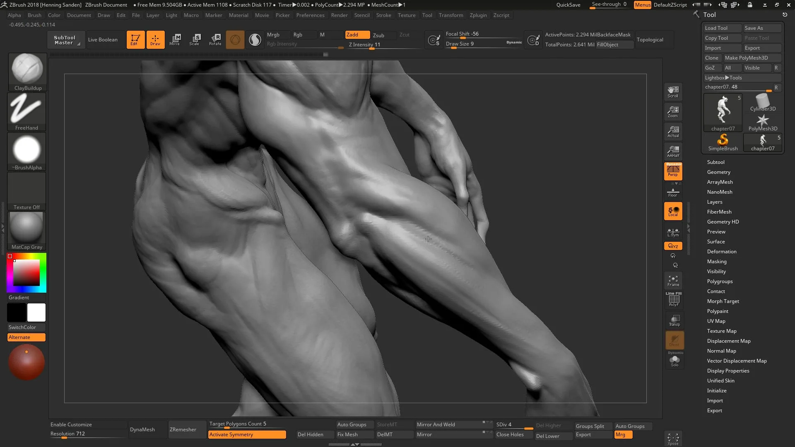Click the AAHalf zoom icon
795x447 pixels.
(x=673, y=151)
